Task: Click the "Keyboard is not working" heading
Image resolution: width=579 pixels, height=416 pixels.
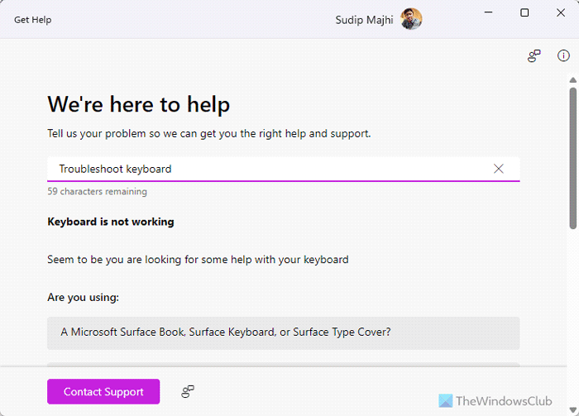Action: (111, 222)
